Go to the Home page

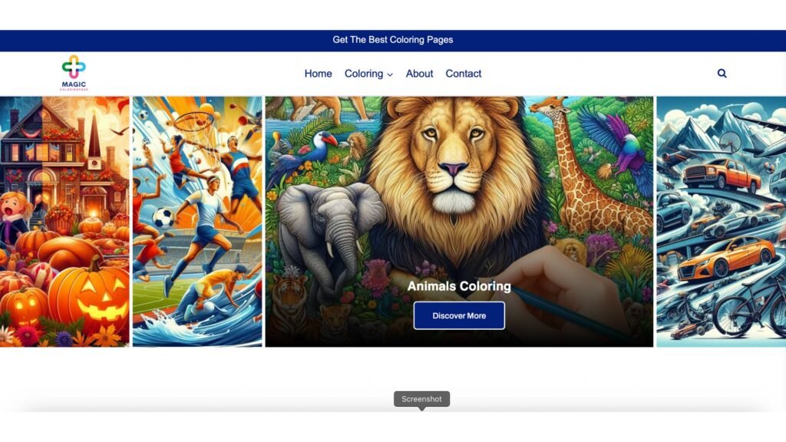[x=318, y=74]
